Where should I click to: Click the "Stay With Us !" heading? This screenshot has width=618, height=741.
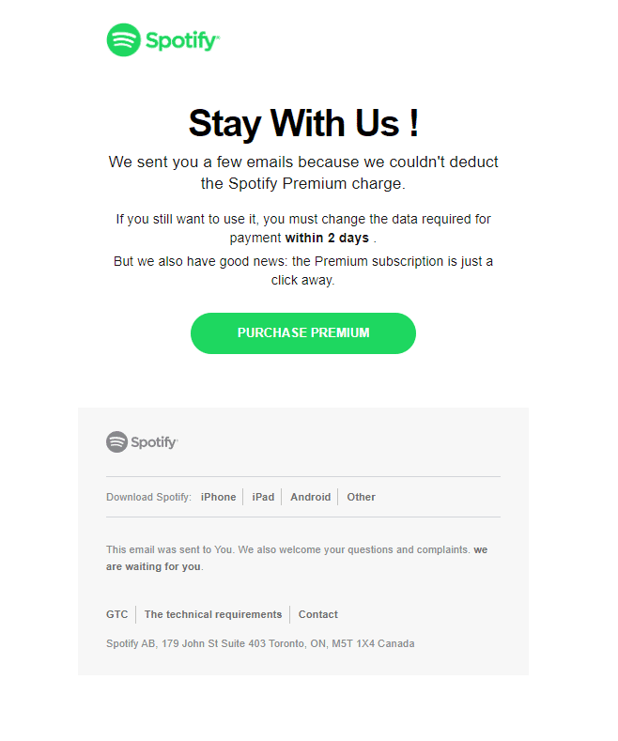pyautogui.click(x=303, y=123)
